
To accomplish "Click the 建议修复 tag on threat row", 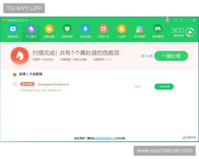I will tap(27, 84).
